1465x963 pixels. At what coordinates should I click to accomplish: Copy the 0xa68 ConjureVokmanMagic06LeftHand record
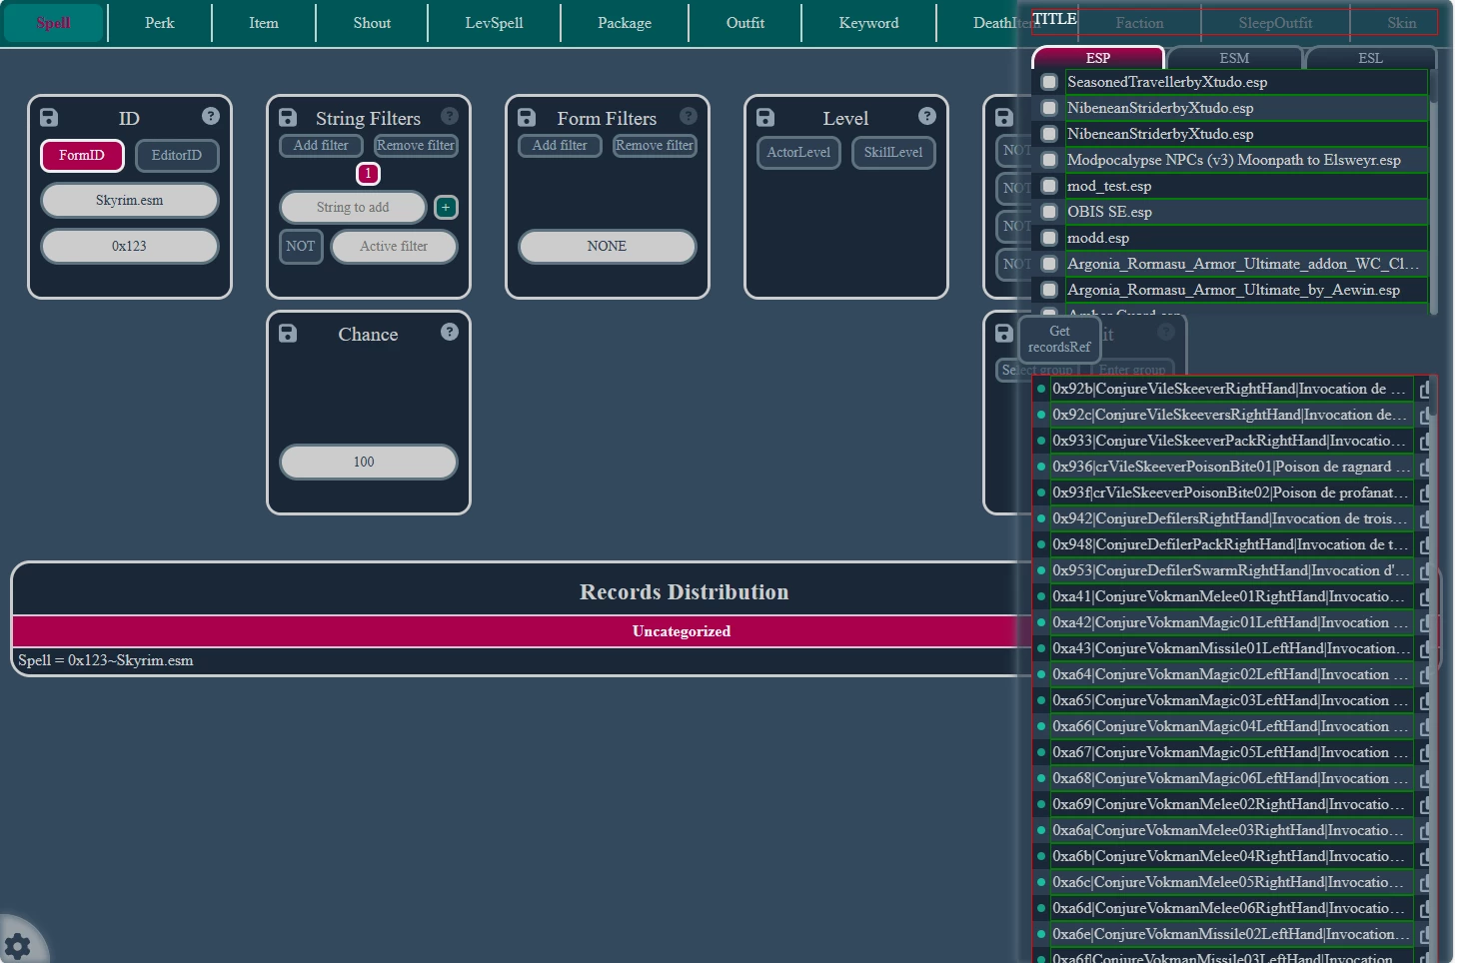point(1425,779)
